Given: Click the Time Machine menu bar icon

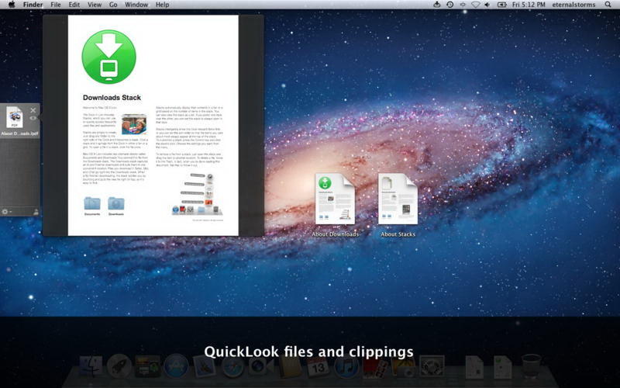Looking at the screenshot, I should click(x=449, y=5).
